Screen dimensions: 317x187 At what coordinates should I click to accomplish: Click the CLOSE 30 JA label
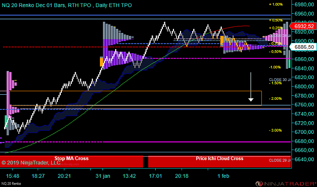280,80
